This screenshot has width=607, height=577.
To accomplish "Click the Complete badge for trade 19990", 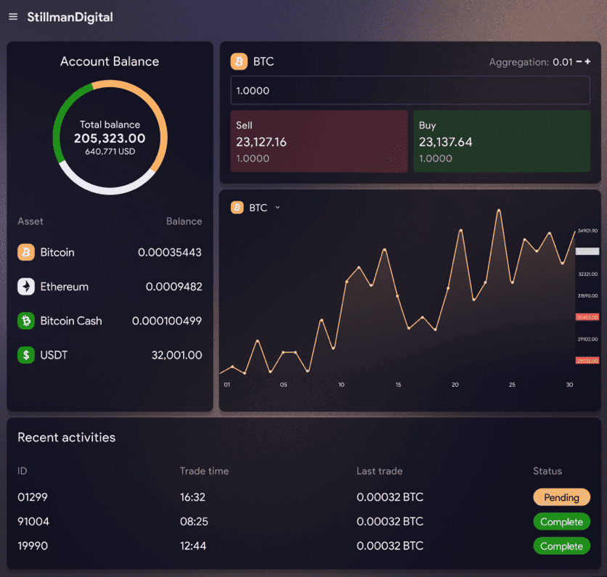I will (x=561, y=546).
